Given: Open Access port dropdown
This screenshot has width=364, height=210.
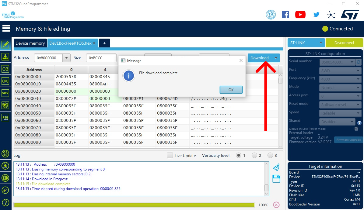Looking at the screenshot, I should click(x=340, y=96).
